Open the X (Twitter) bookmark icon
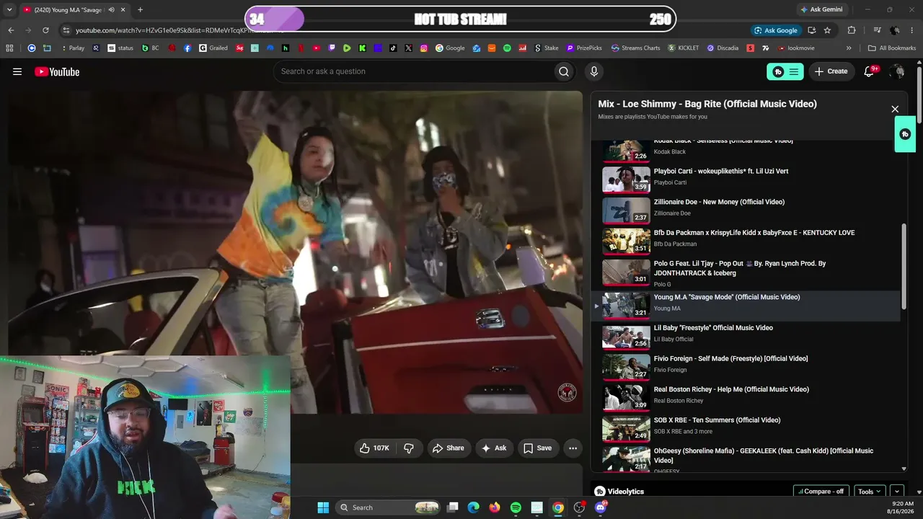The width and height of the screenshot is (923, 519). click(408, 48)
